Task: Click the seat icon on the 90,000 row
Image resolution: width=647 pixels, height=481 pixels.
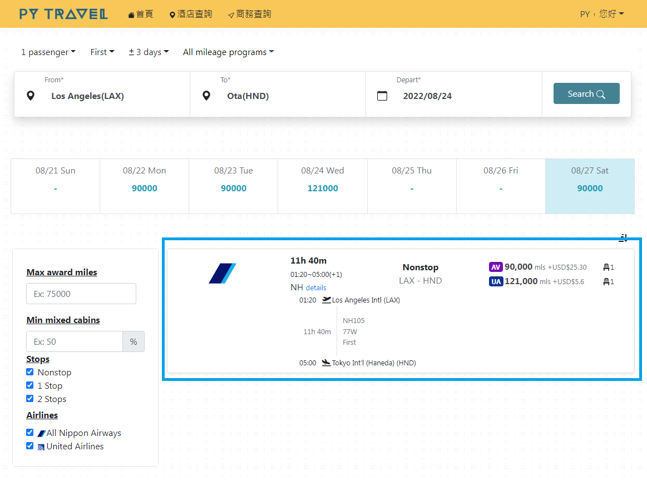Action: coord(606,267)
